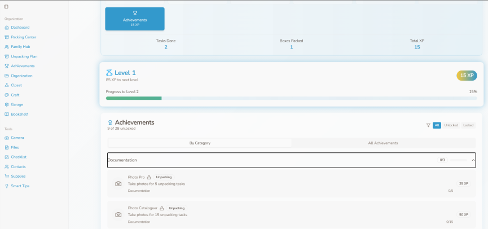Open the Family Hub page
This screenshot has width=488, height=229.
click(x=20, y=47)
